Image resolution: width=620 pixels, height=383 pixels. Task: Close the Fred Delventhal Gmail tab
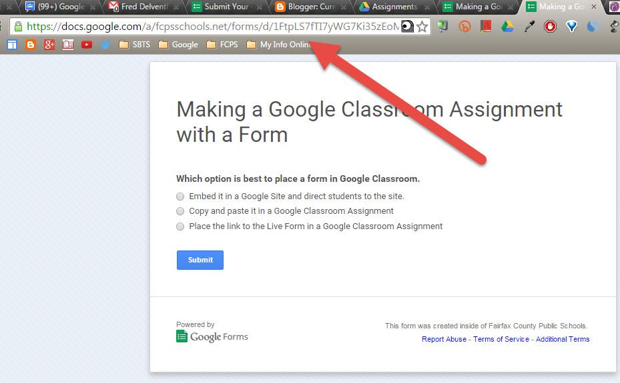click(176, 7)
